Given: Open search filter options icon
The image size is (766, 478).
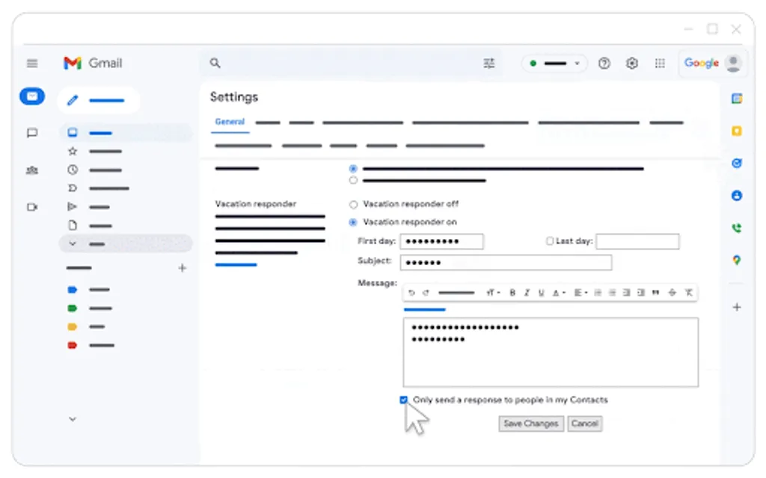Looking at the screenshot, I should pyautogui.click(x=489, y=63).
